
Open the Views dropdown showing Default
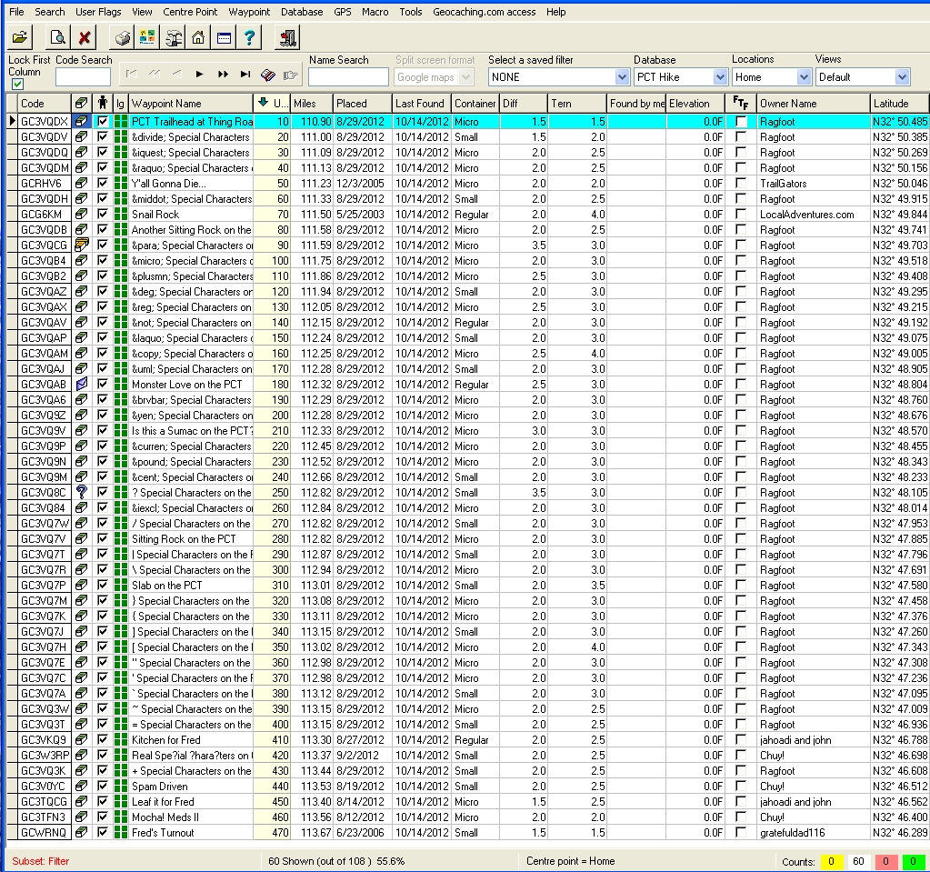pyautogui.click(x=902, y=77)
